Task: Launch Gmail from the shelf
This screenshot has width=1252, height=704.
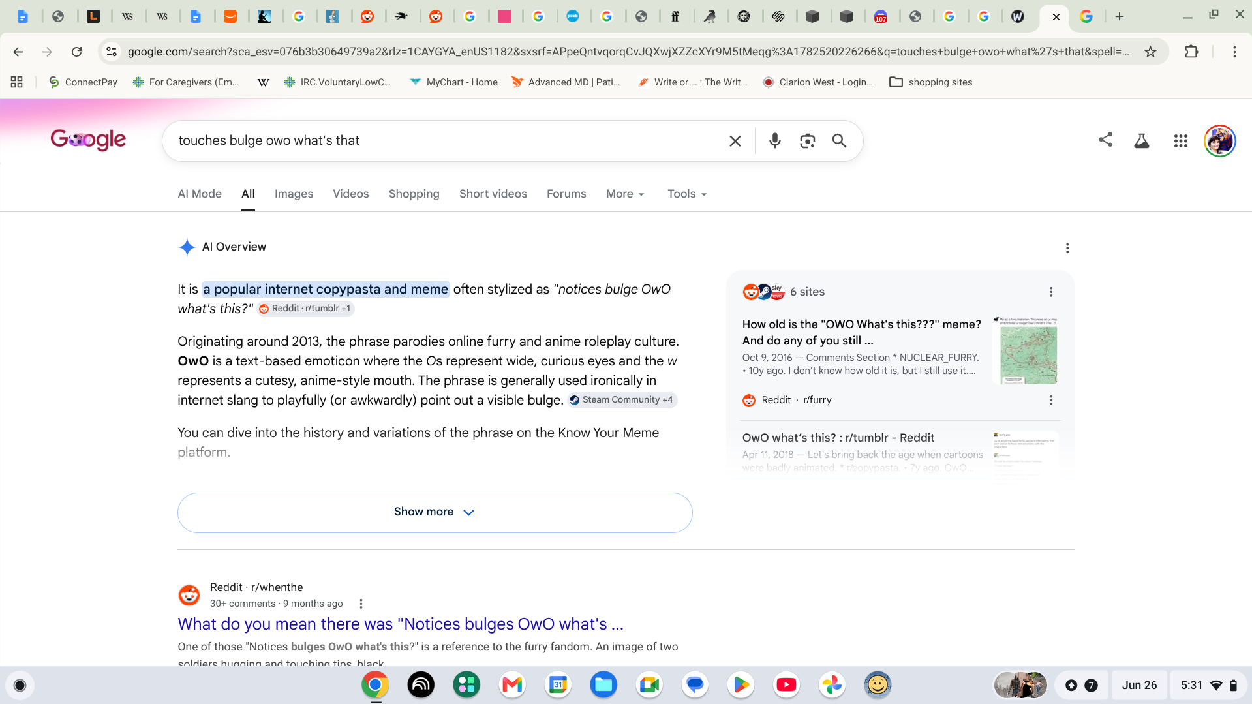Action: tap(512, 685)
